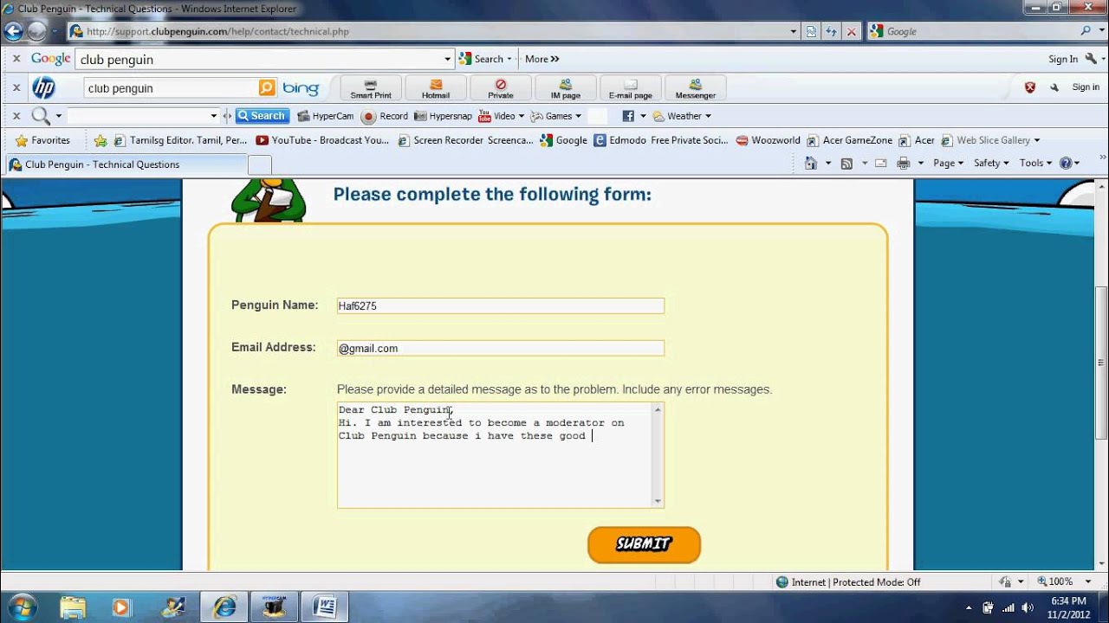Click the Add to Favorites bar icon

[101, 140]
